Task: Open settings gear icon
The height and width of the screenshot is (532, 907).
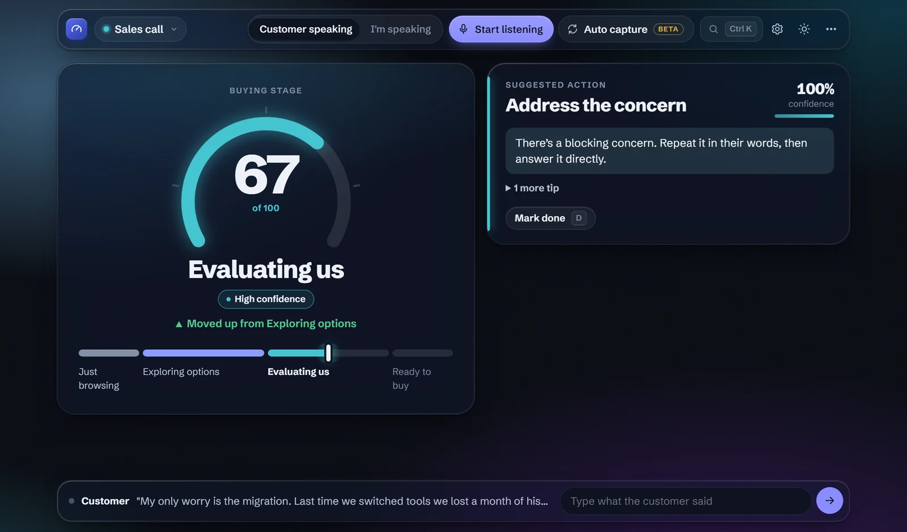Action: 777,29
